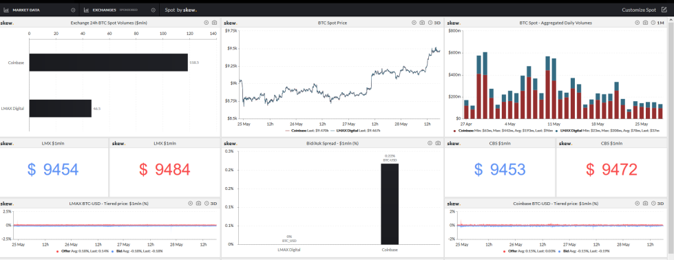Screen dimensions: 674x260
Task: Open the 1M time range on Aggregated Daily Volumes
Action: pyautogui.click(x=657, y=23)
